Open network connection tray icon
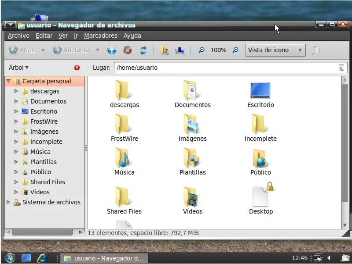 pyautogui.click(x=318, y=258)
